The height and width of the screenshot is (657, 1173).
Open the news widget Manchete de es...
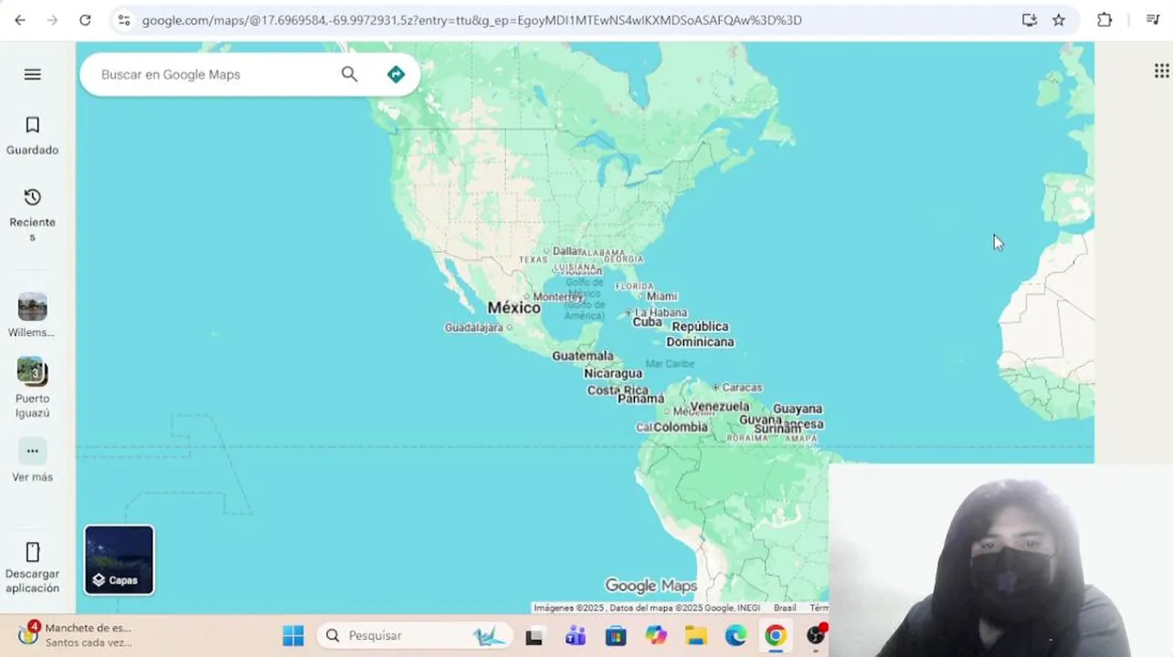coord(75,635)
